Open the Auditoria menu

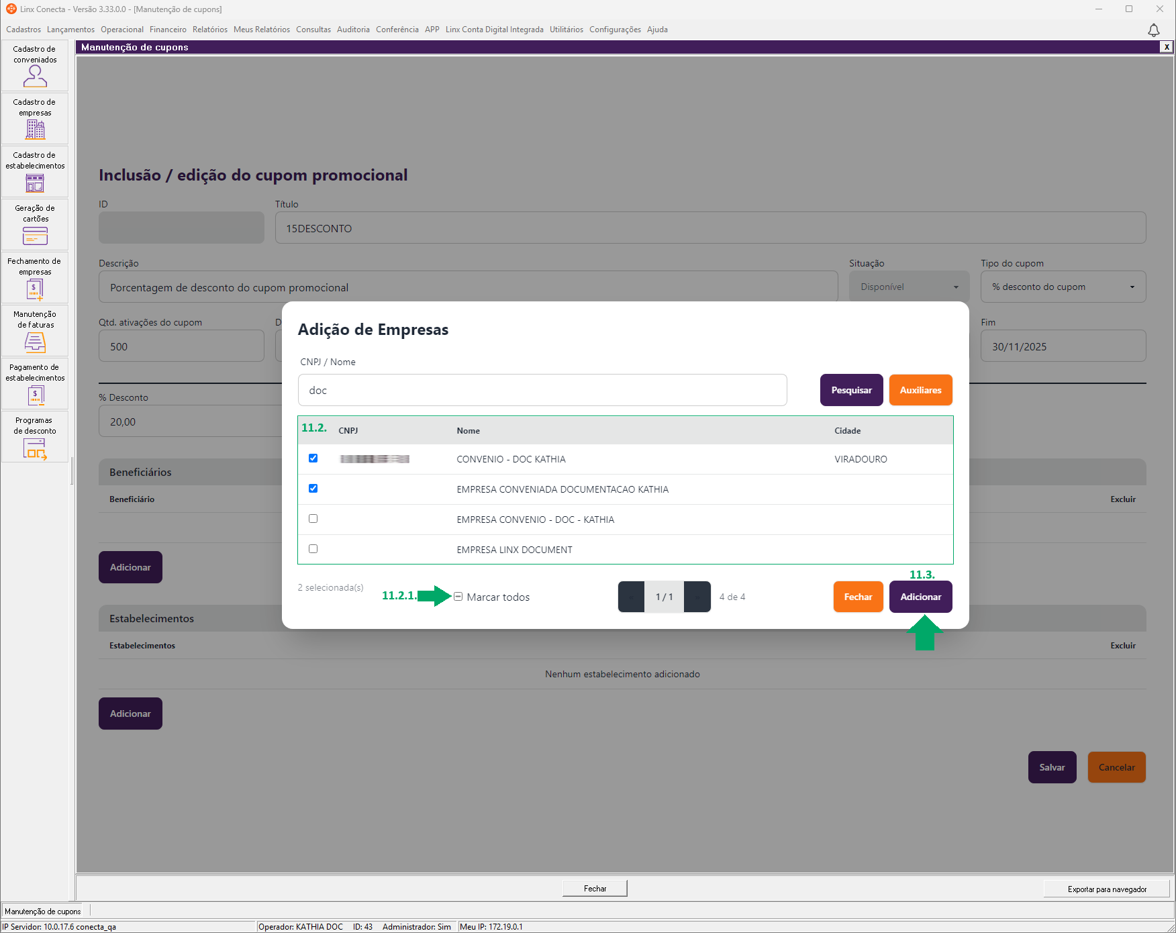tap(353, 30)
